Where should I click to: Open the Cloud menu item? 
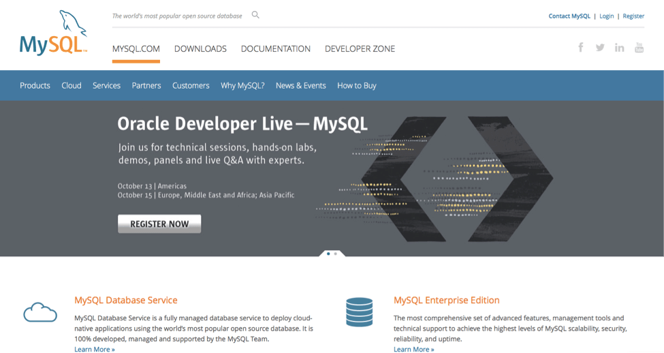(x=71, y=86)
